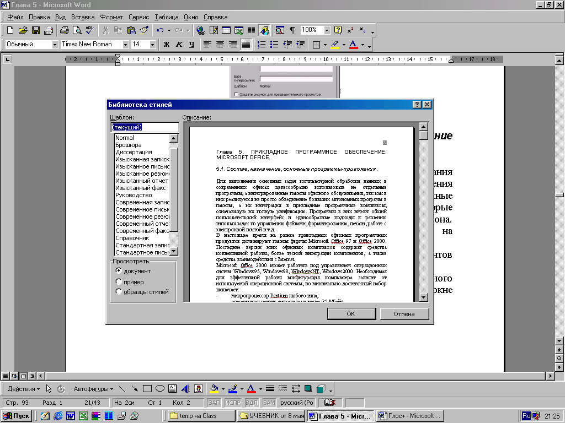This screenshot has width=565, height=423.
Task: Switch to 'temp на Class' taskbar window
Action: [x=202, y=416]
